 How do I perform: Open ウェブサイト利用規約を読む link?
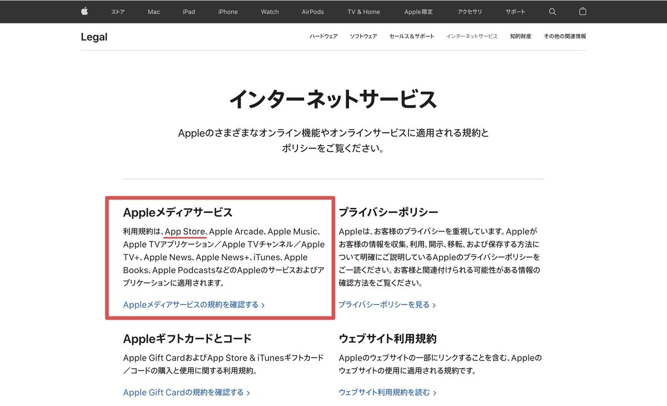[x=387, y=392]
